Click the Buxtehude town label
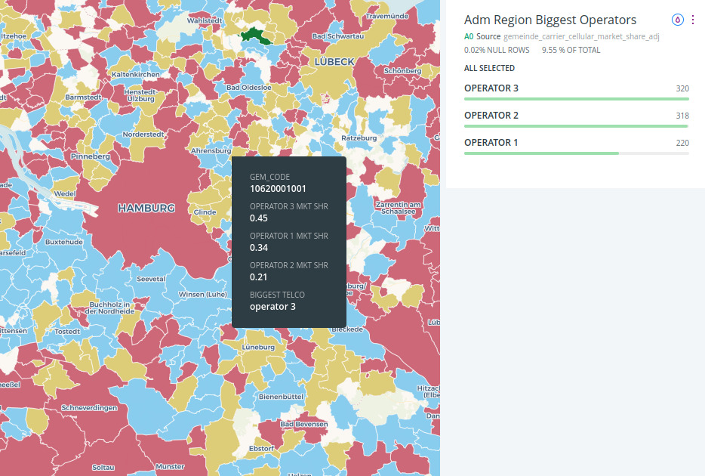This screenshot has height=476, width=705. [x=64, y=242]
